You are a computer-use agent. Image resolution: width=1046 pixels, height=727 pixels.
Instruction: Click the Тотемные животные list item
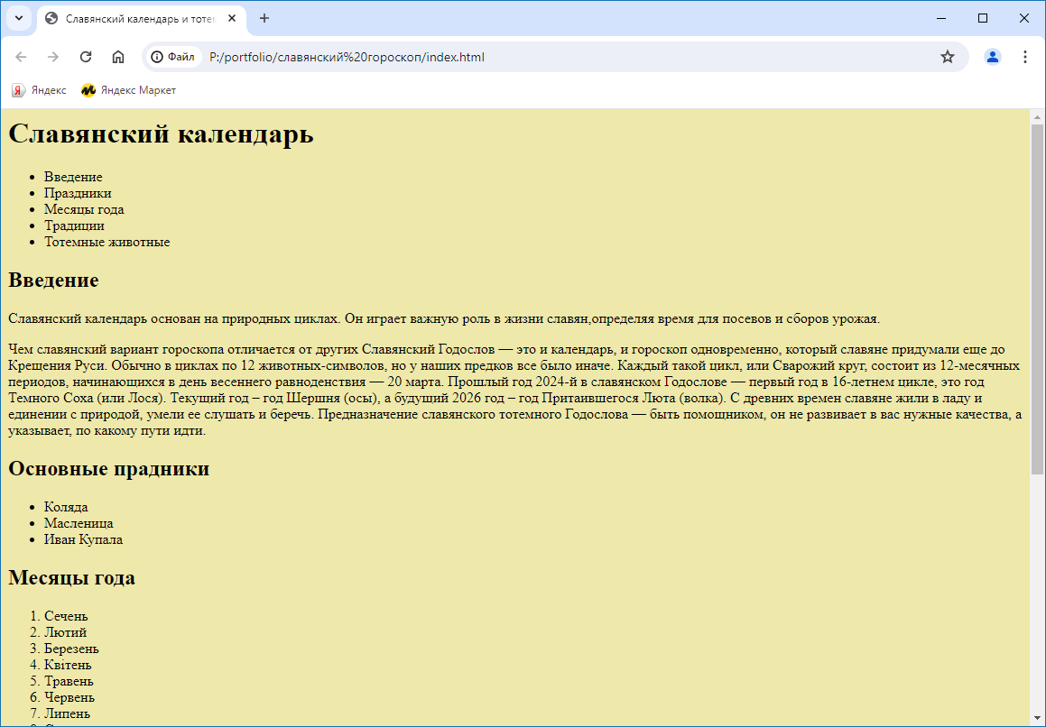[106, 242]
